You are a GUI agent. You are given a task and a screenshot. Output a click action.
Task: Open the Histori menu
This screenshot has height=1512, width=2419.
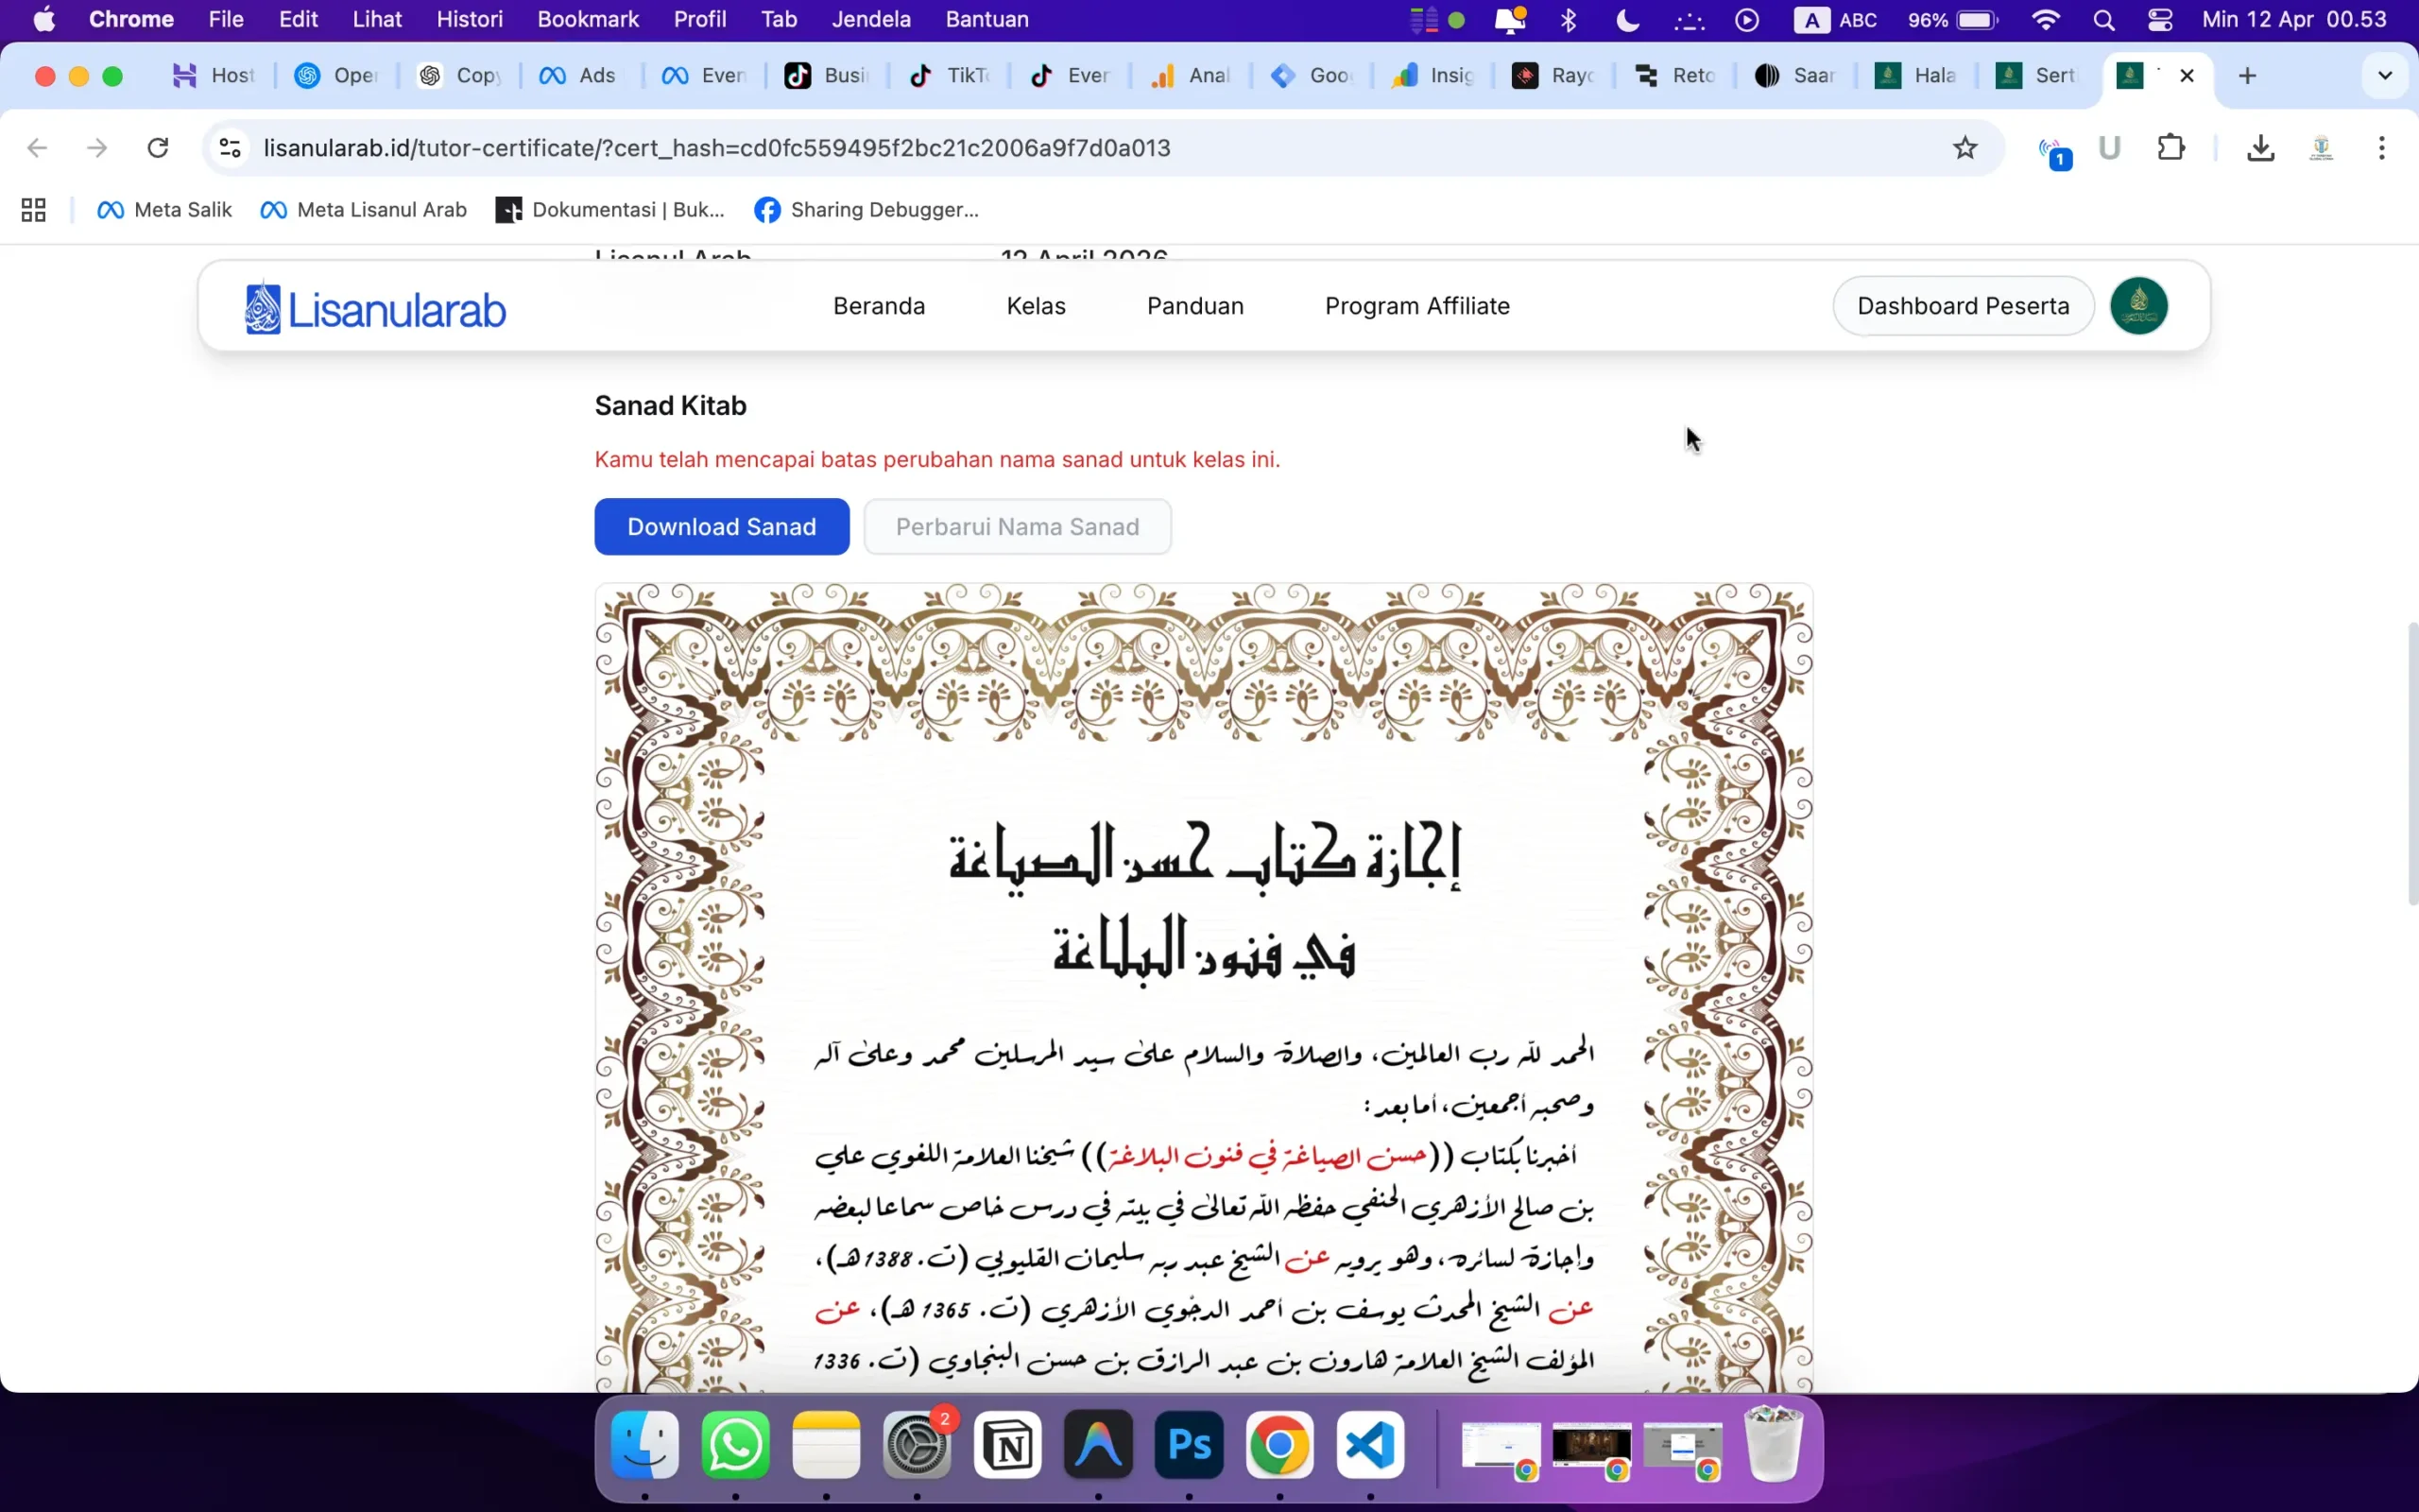[470, 19]
